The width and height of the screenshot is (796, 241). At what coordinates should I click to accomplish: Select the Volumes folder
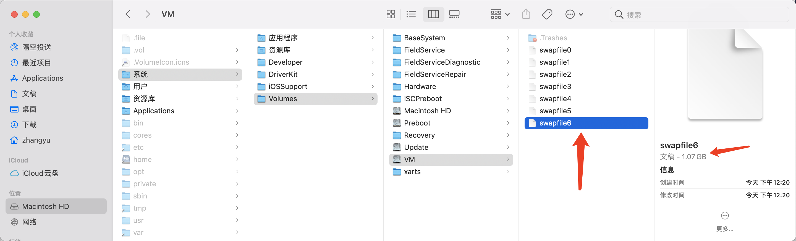click(315, 99)
